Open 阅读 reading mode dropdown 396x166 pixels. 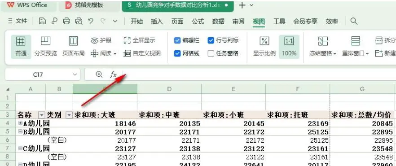tap(115, 53)
